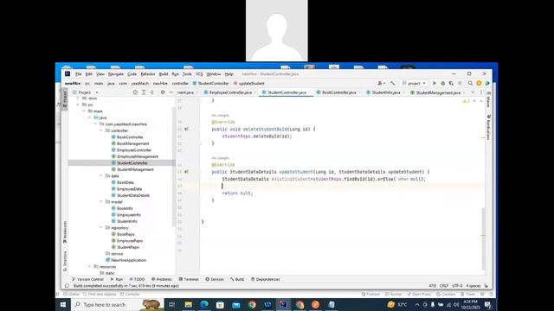Open the Refactor menu
This screenshot has height=311, width=554.
(148, 74)
